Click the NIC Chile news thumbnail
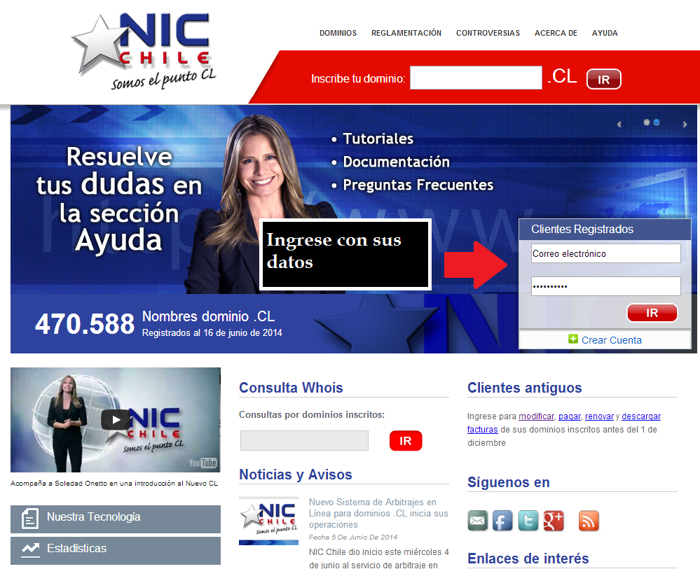700x569 pixels. click(x=269, y=521)
